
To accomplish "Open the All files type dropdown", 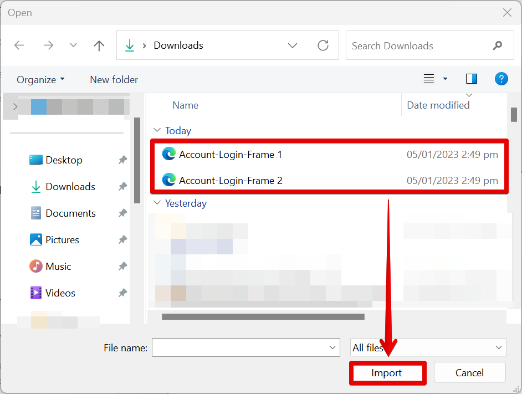I will pyautogui.click(x=428, y=348).
